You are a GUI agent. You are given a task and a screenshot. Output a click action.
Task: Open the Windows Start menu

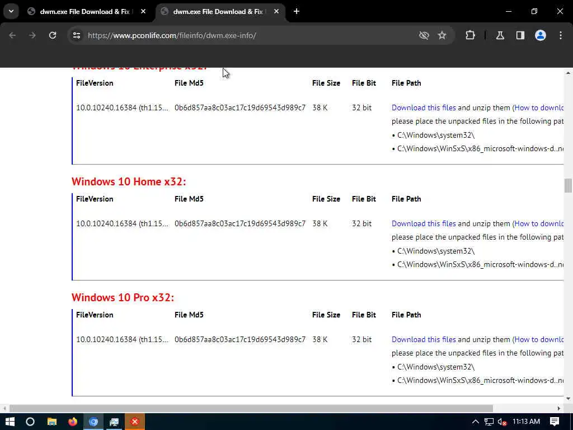(x=10, y=422)
